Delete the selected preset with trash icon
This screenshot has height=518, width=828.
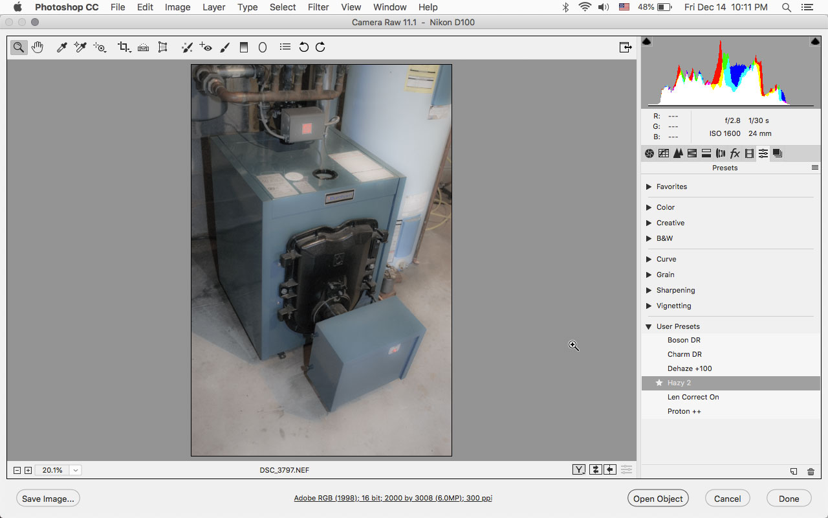811,472
